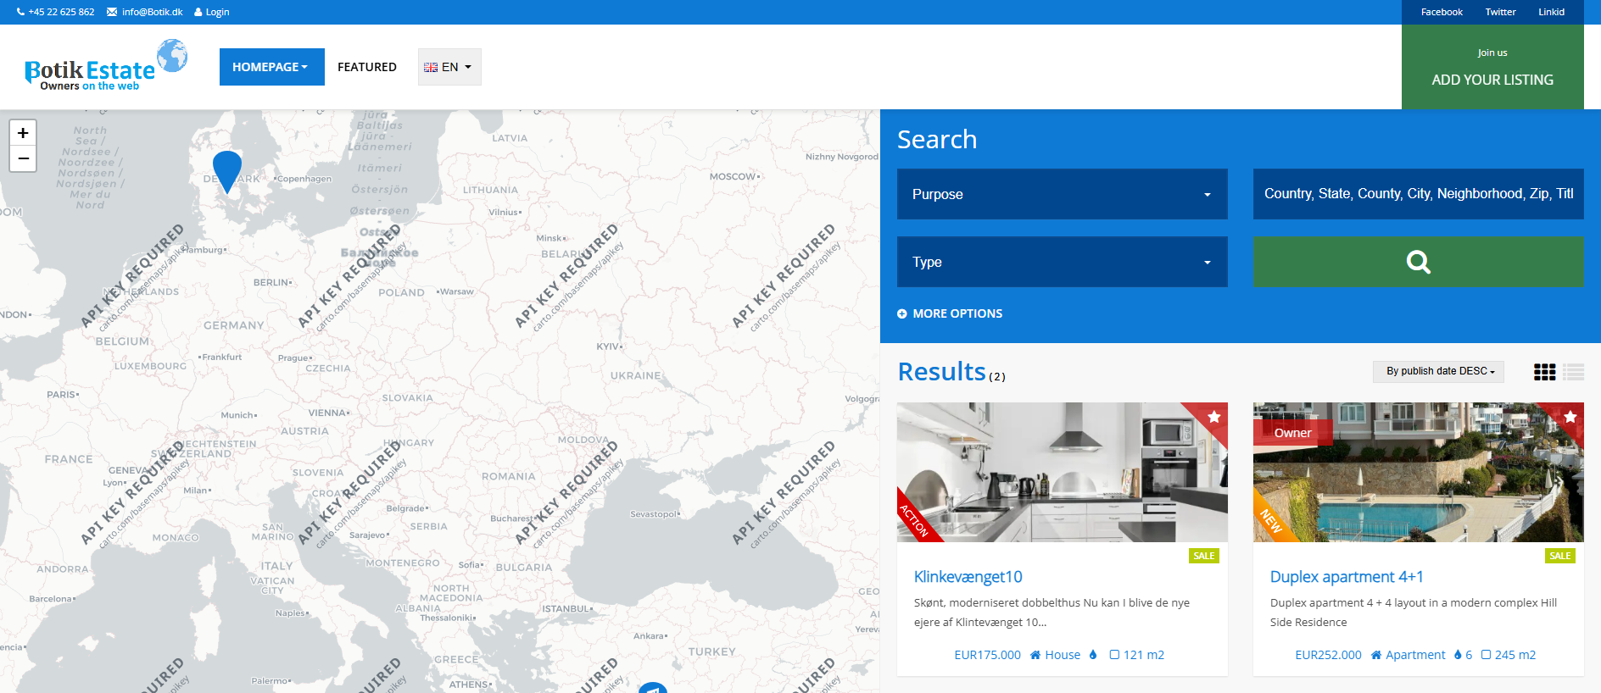Screen dimensions: 1601x693
Task: Open the Duplex apartment 4+1 title
Action: (x=1347, y=577)
